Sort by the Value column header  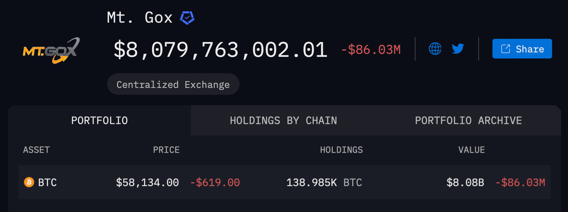click(471, 150)
